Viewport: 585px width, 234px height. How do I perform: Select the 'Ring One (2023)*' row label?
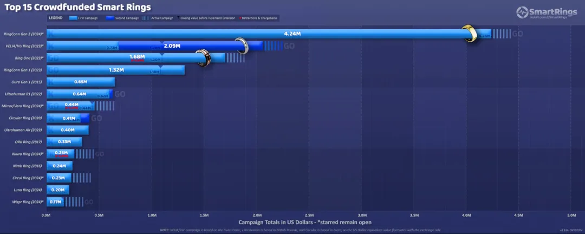pos(29,58)
